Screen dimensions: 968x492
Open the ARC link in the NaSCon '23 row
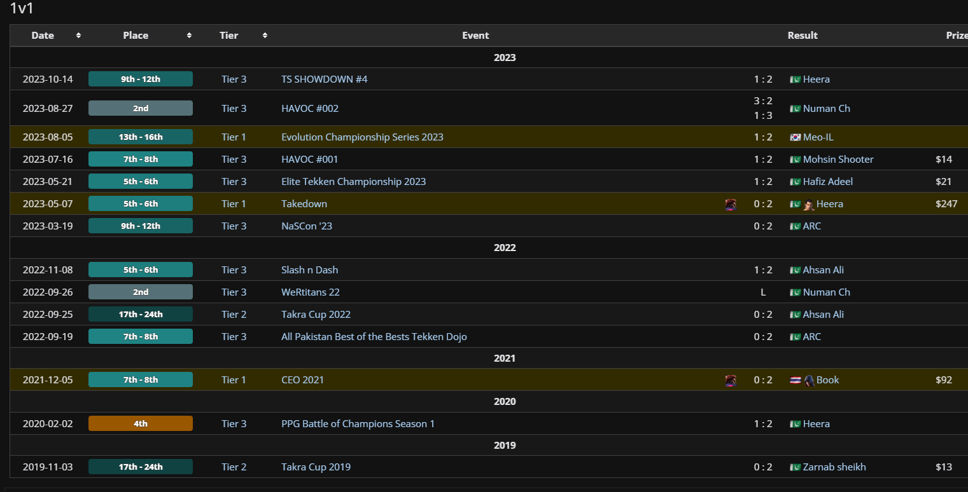click(x=812, y=226)
